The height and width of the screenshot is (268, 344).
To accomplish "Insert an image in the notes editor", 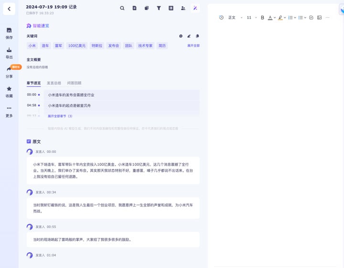I will [320, 18].
